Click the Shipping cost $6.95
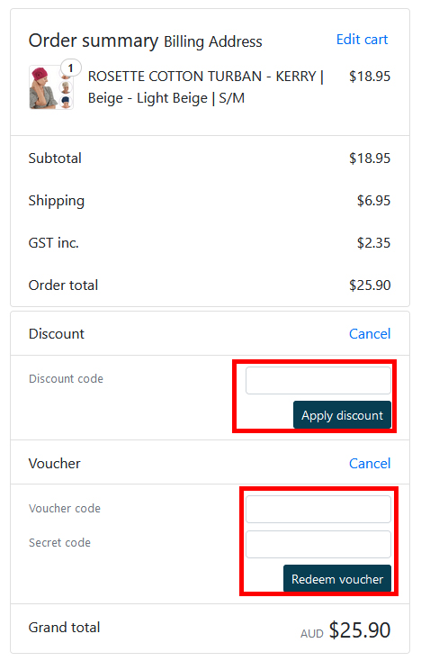Viewport: 421px width, 661px height. tap(374, 200)
